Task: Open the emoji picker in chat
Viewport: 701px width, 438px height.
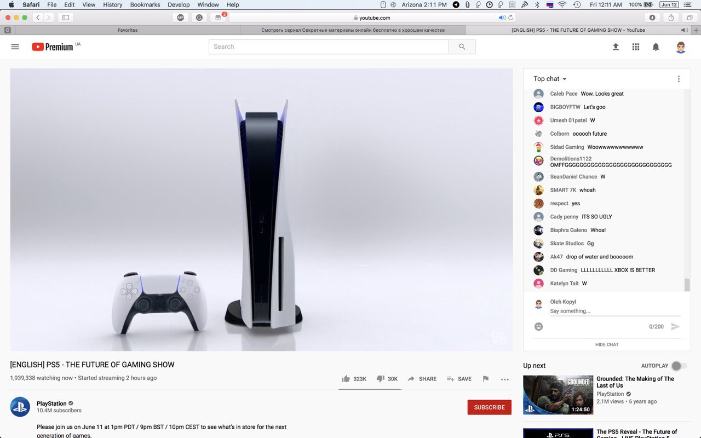Action: click(x=538, y=326)
